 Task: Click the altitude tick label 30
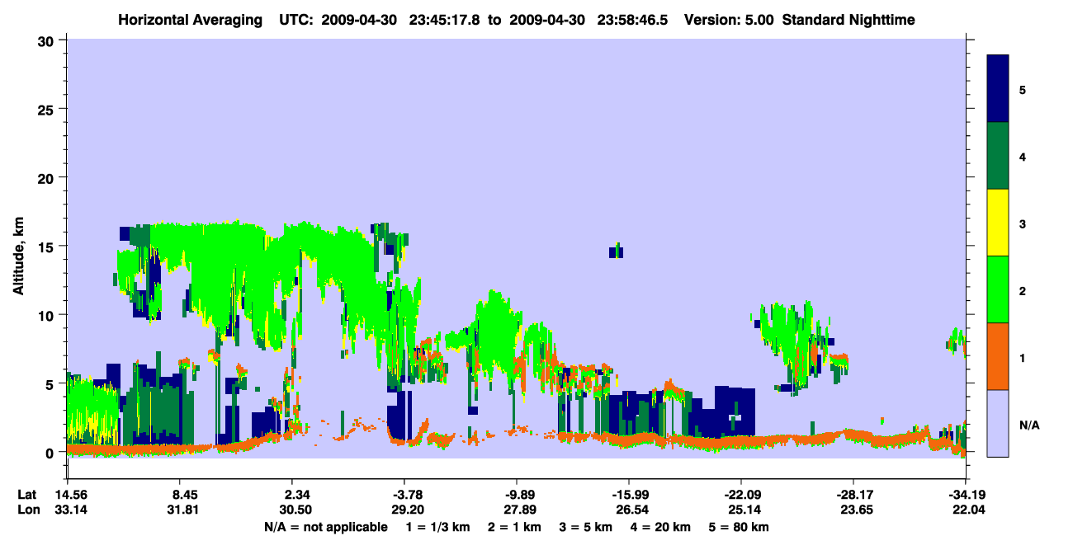(47, 40)
